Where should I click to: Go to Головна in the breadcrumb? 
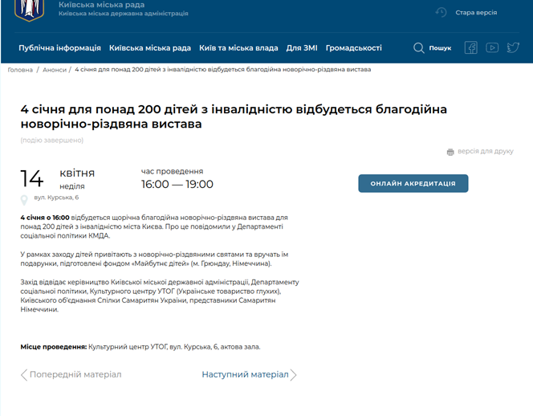20,70
